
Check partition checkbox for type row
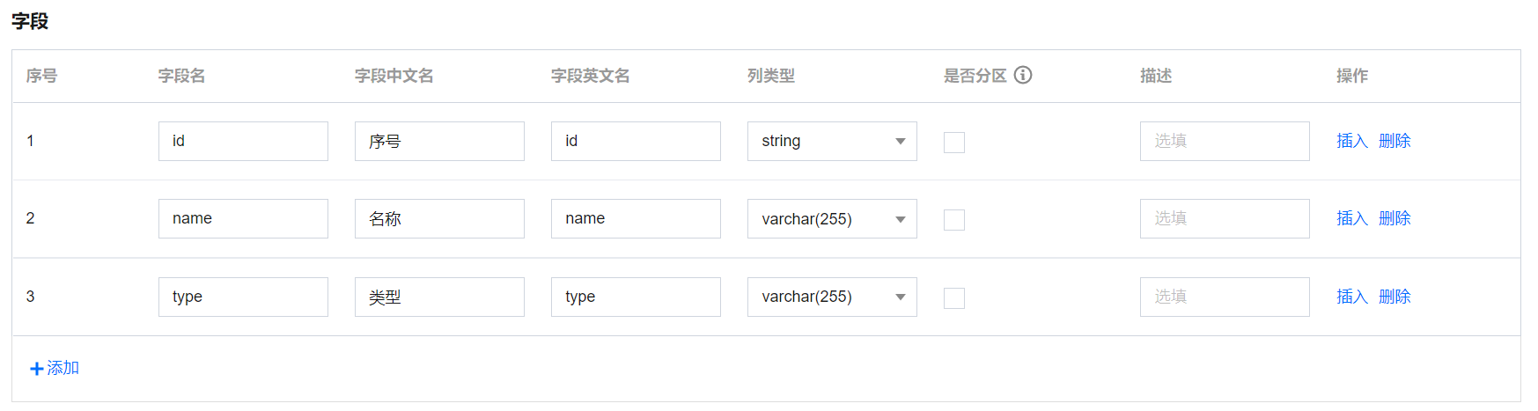pos(953,297)
